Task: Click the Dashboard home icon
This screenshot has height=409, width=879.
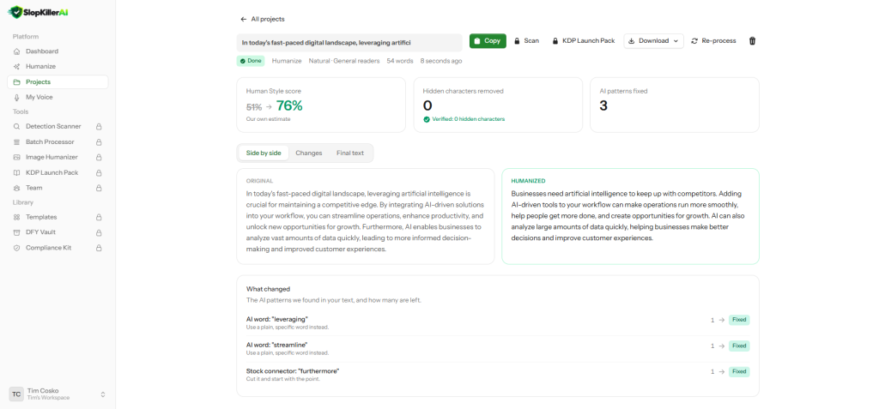Action: [17, 51]
